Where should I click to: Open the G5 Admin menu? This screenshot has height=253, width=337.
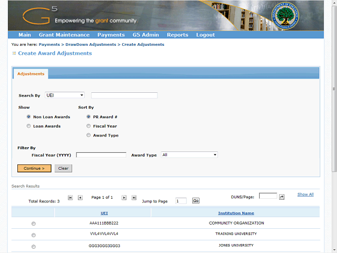(x=145, y=35)
